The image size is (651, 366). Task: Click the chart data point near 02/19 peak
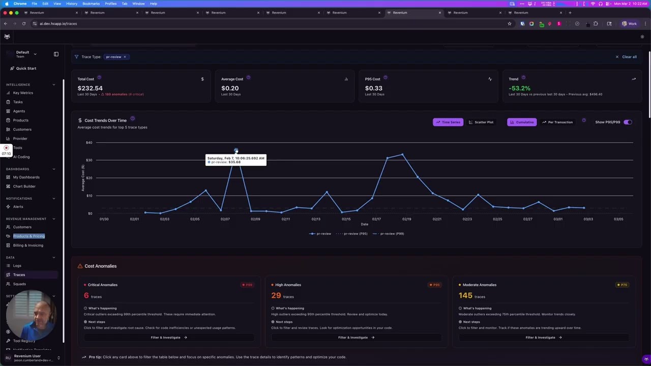point(402,154)
